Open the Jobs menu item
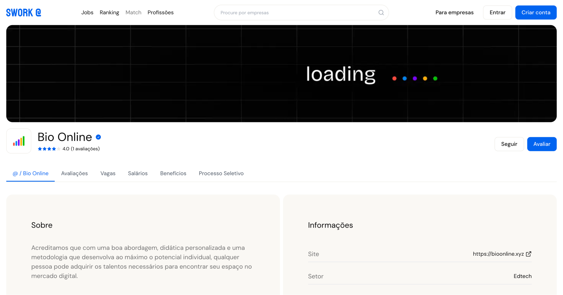Screen dimensions: 563x295 pyautogui.click(x=87, y=13)
